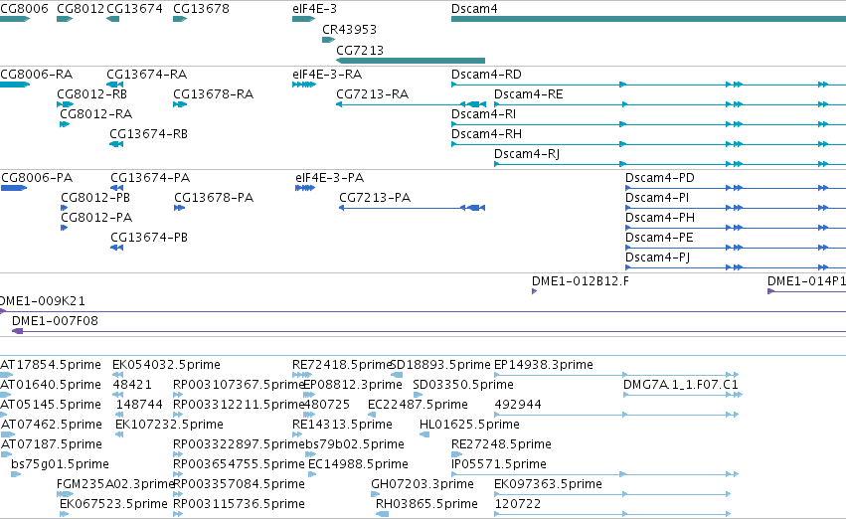Image resolution: width=846 pixels, height=519 pixels.
Task: Select protein label "CG7213-PA"
Action: (375, 198)
